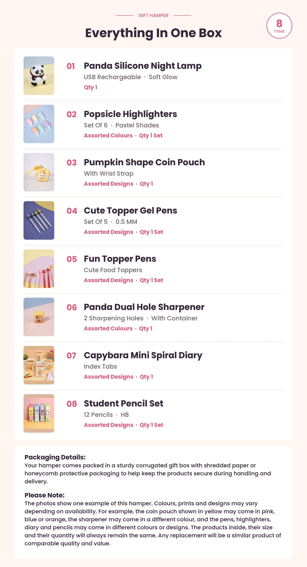
Task: Click the Capybara Mini Spiral Diary title
Action: click(x=143, y=355)
